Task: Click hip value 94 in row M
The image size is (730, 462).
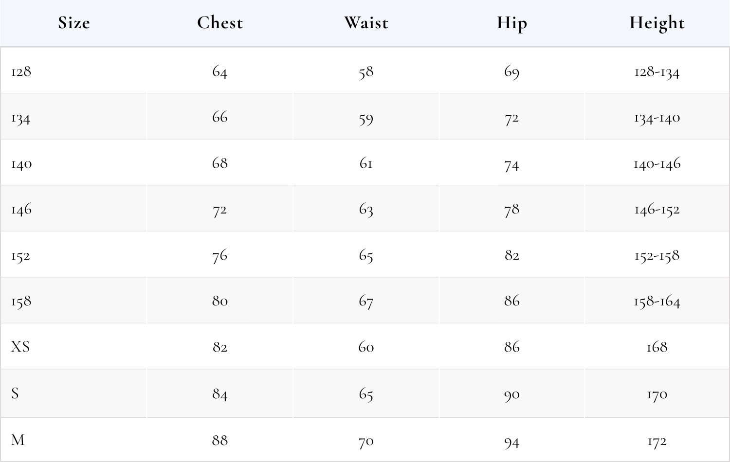Action: (x=511, y=442)
